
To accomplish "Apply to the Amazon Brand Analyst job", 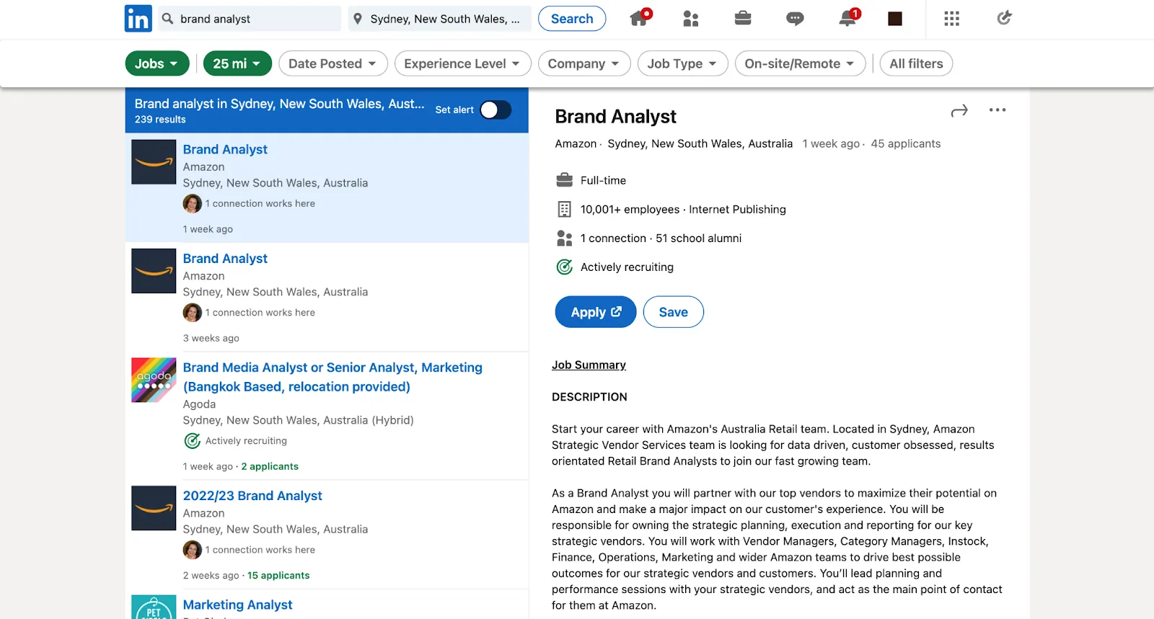I will click(x=595, y=312).
